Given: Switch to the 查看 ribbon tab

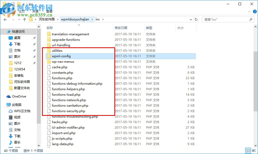Looking at the screenshot, I should pyautogui.click(x=49, y=11).
